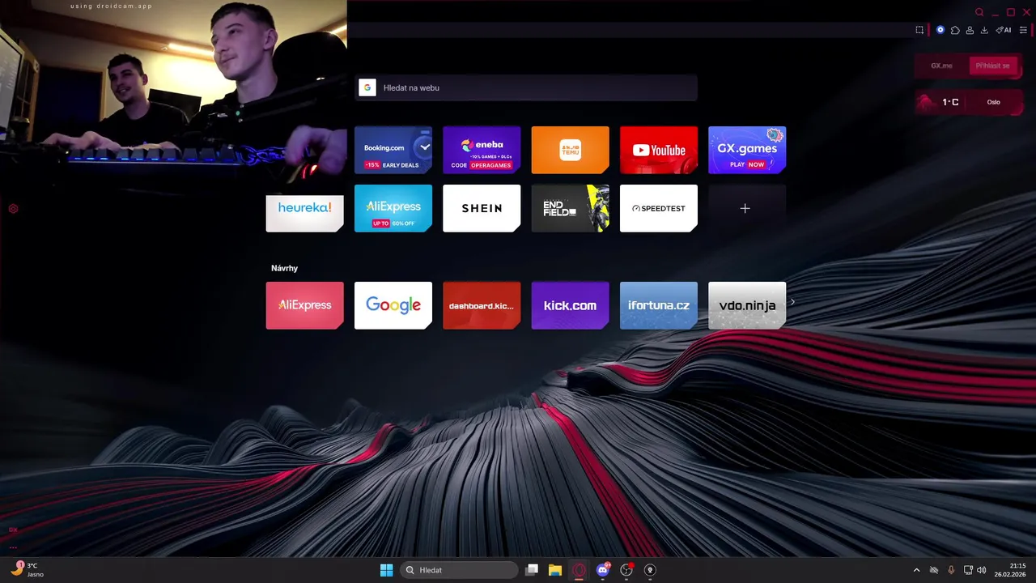1036x583 pixels.
Task: Open the Endfield speed dial tile
Action: [570, 208]
